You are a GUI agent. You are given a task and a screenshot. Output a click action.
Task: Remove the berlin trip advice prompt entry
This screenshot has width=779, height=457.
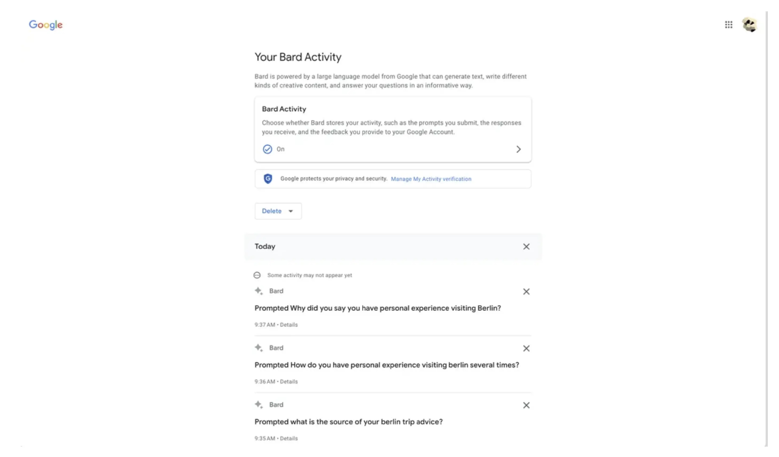(526, 405)
